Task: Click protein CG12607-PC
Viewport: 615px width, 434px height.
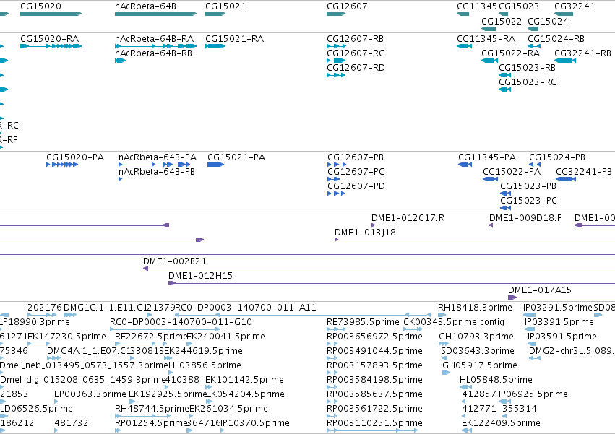Action: [334, 179]
